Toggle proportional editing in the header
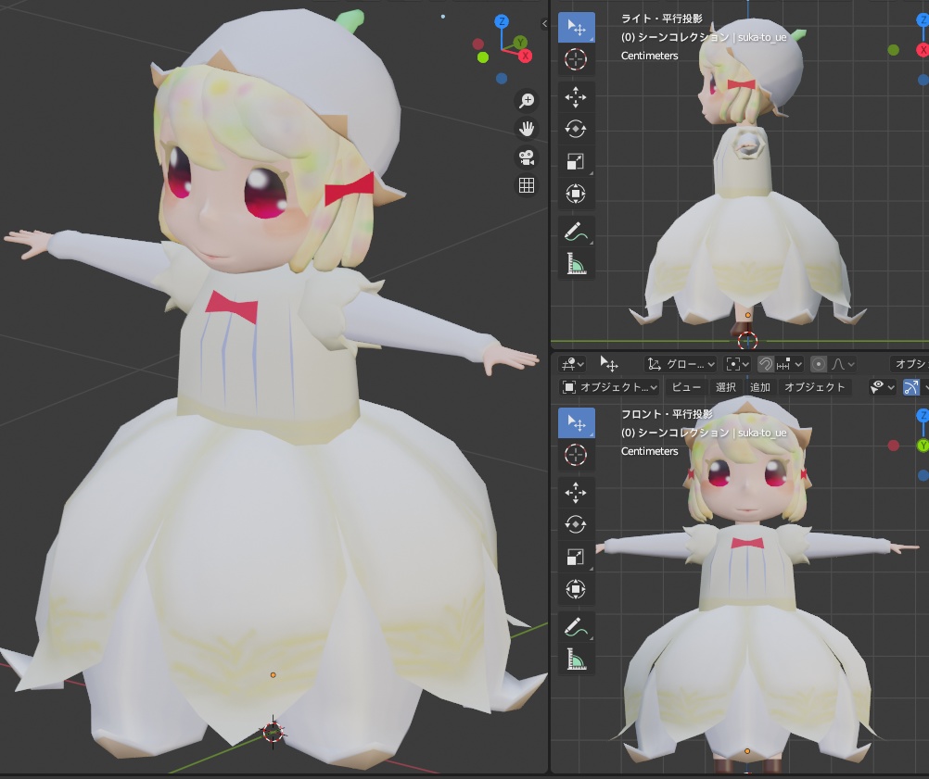The height and width of the screenshot is (779, 929). click(820, 364)
